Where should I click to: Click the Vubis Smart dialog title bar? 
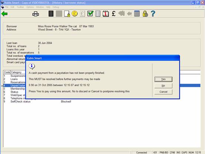pos(102,58)
